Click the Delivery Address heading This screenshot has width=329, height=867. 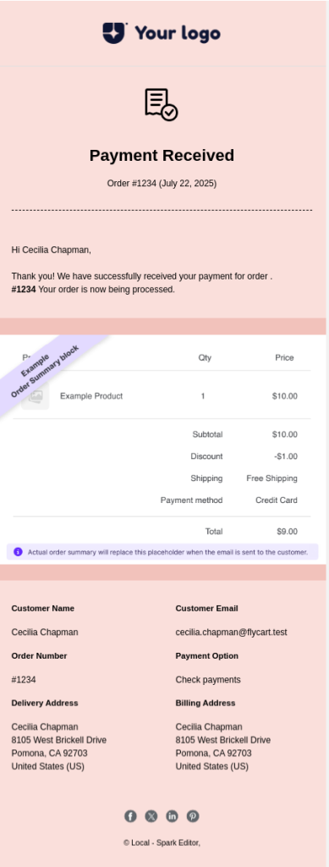[45, 704]
